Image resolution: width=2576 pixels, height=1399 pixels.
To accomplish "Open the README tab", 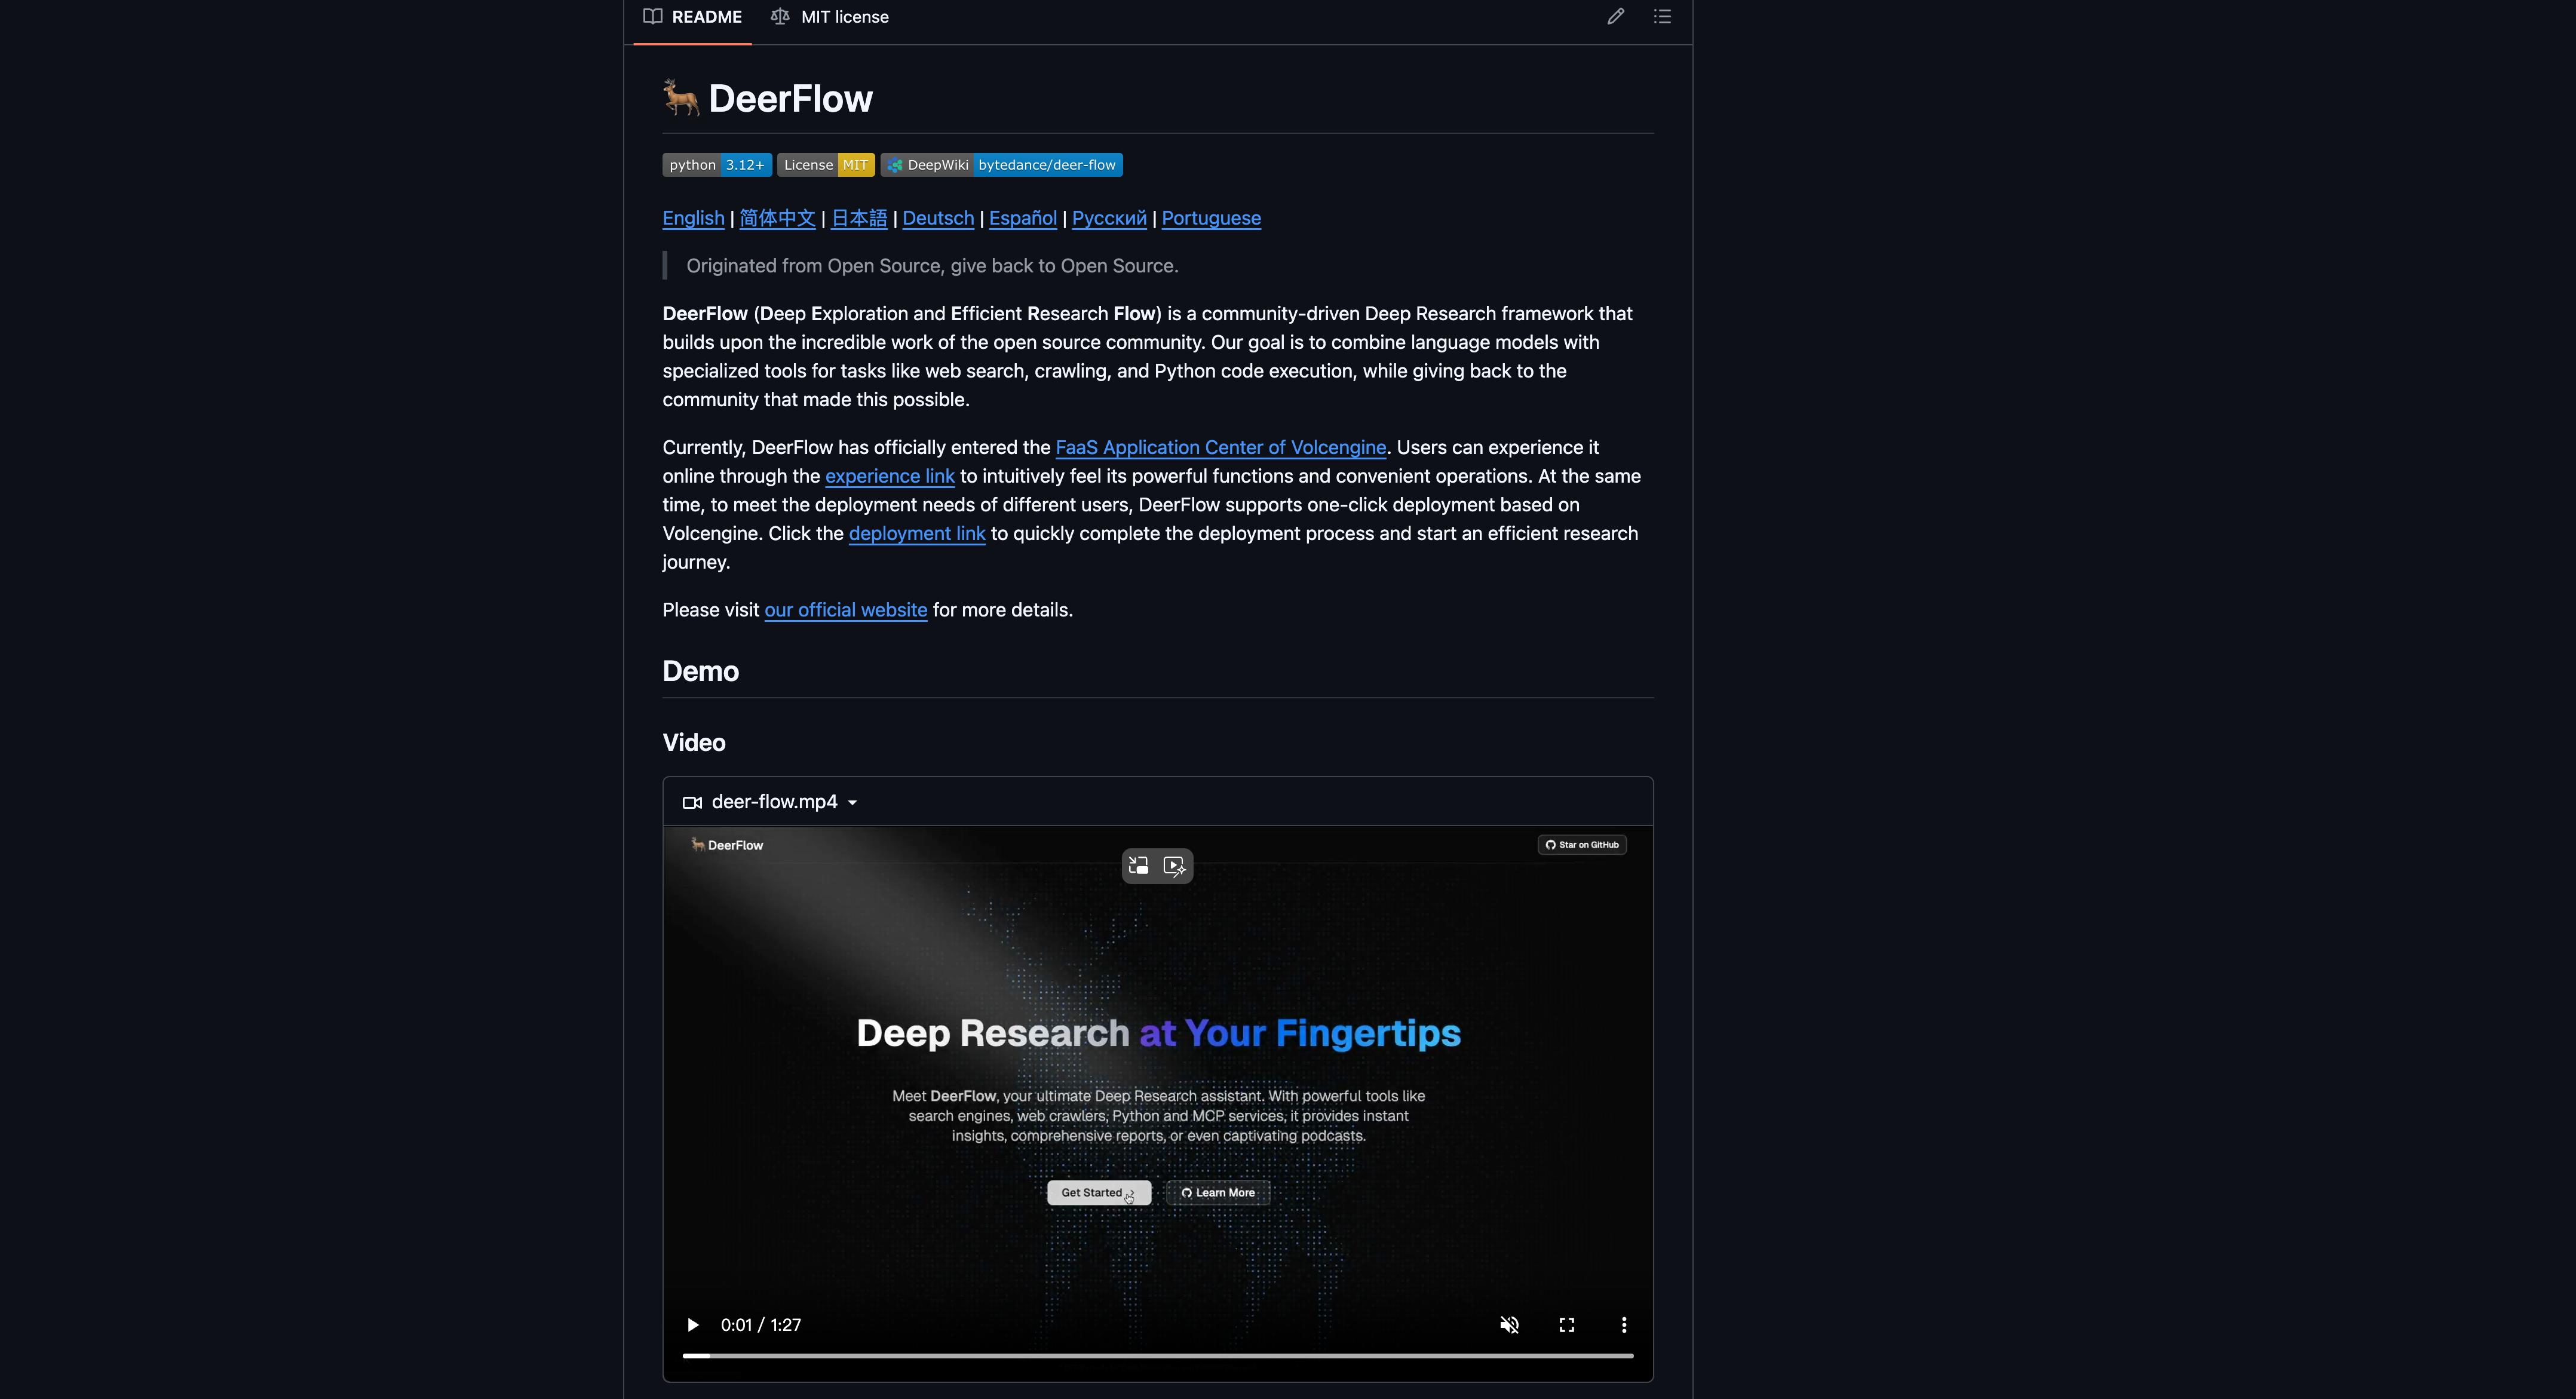I will point(692,17).
